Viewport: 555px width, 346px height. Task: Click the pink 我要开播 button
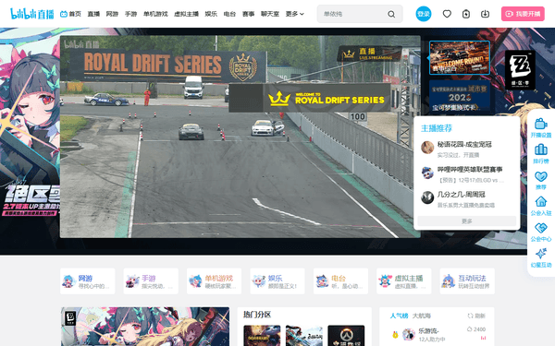point(523,14)
